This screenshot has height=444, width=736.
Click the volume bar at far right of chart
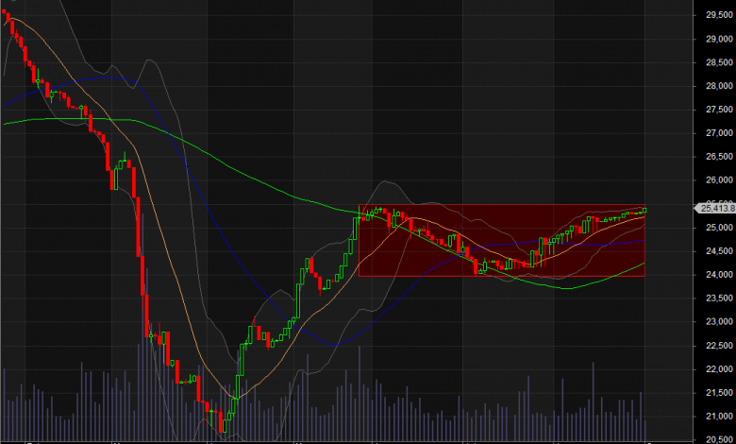pos(644,418)
